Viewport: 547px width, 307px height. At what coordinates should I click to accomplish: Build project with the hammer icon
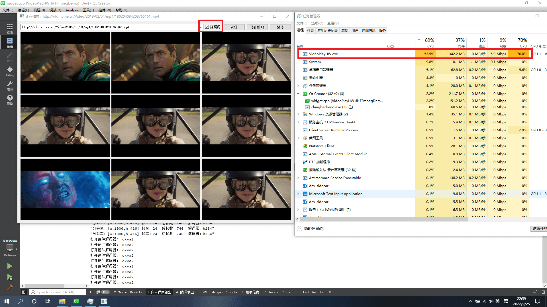click(10, 287)
